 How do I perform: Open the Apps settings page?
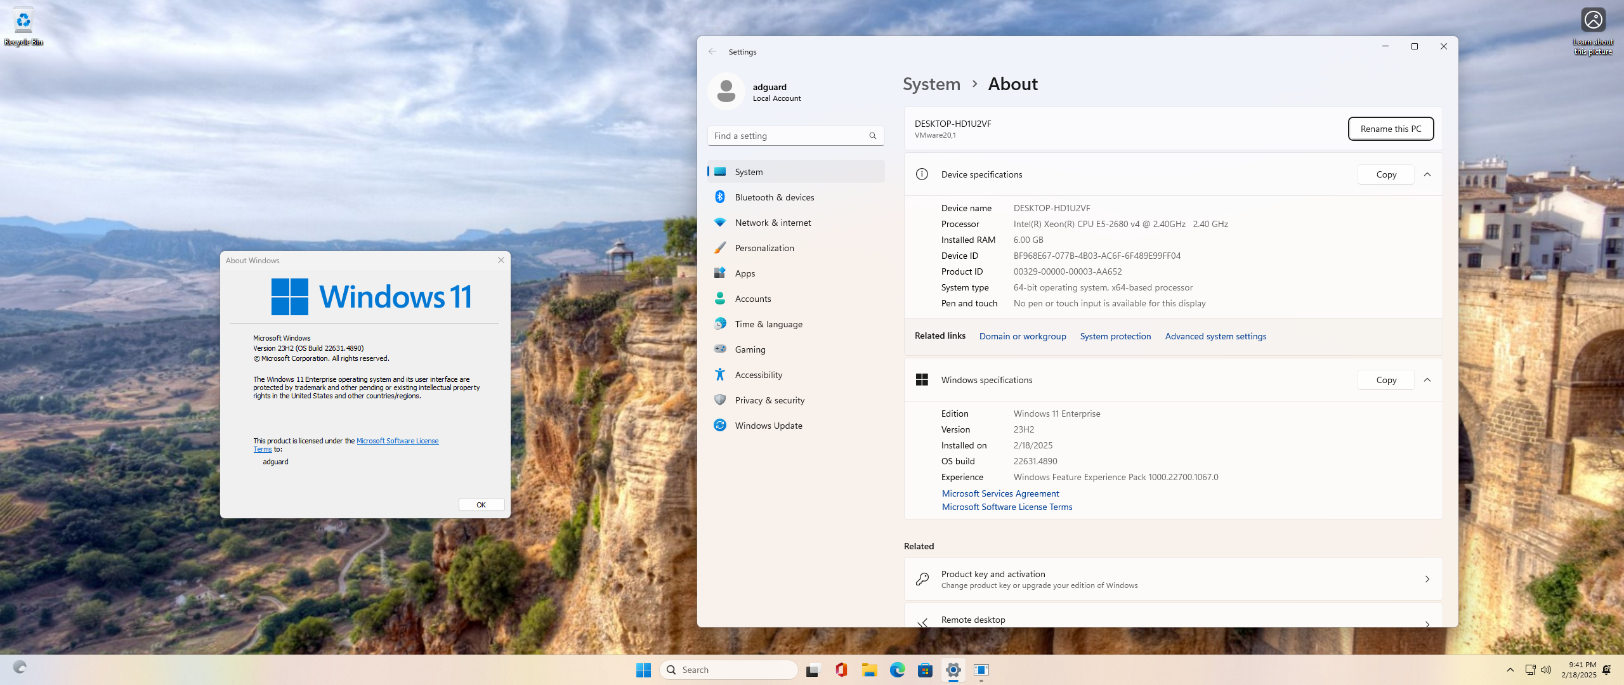(x=796, y=273)
